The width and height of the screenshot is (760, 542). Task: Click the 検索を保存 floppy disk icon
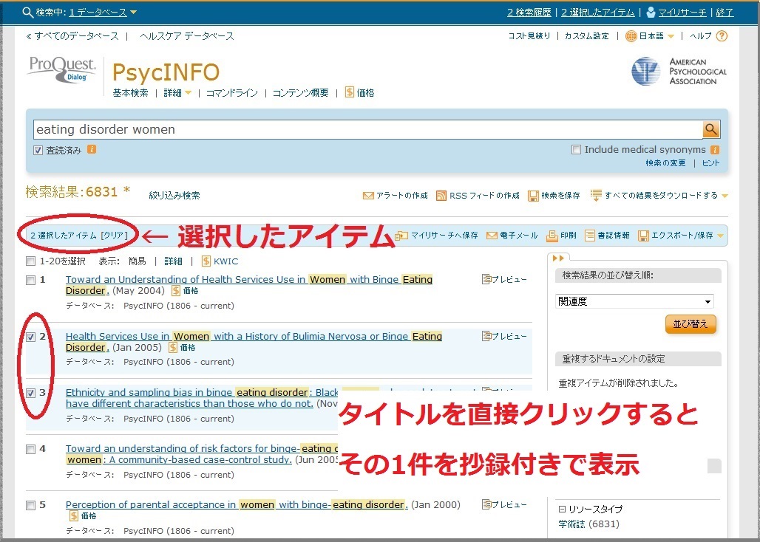tap(533, 196)
